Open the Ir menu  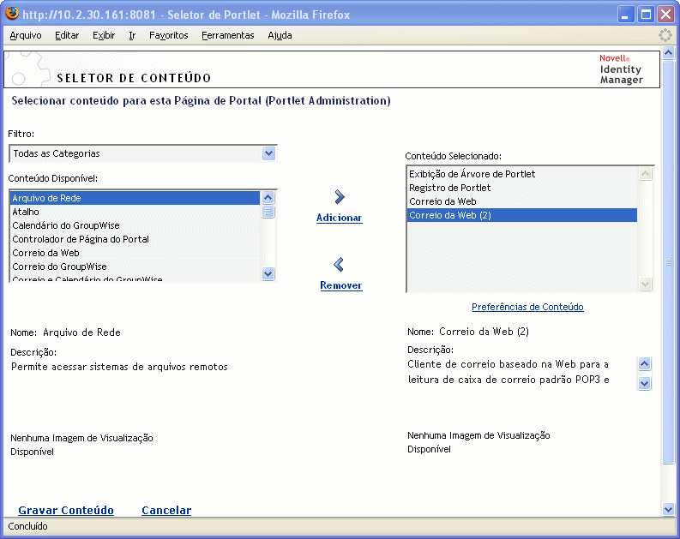click(x=132, y=35)
